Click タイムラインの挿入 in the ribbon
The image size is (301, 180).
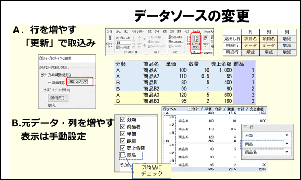[175, 42]
